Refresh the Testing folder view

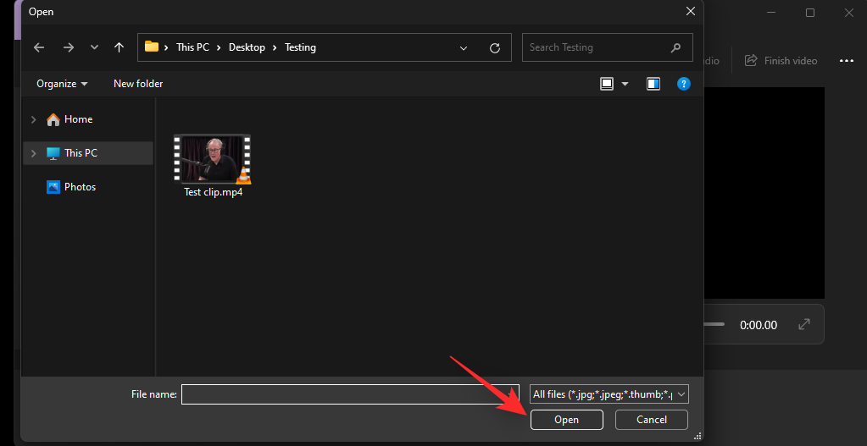(495, 48)
